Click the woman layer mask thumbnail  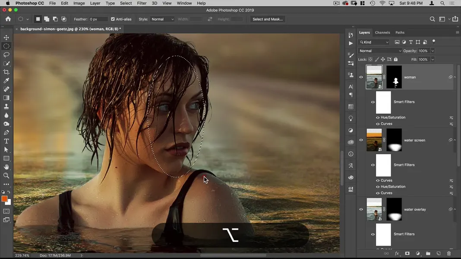(394, 77)
